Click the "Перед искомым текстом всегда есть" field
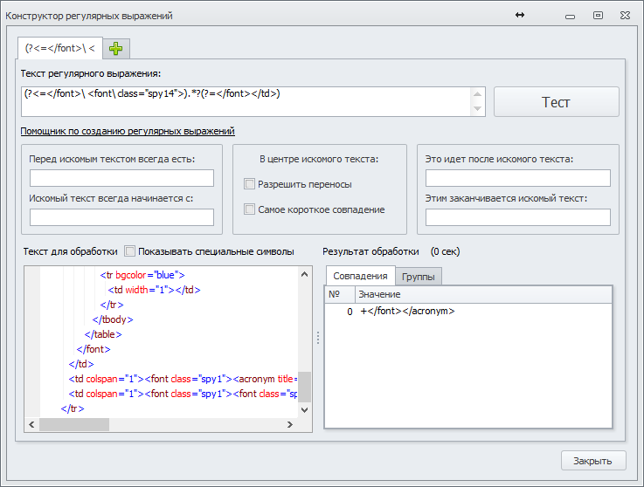 tap(121, 178)
